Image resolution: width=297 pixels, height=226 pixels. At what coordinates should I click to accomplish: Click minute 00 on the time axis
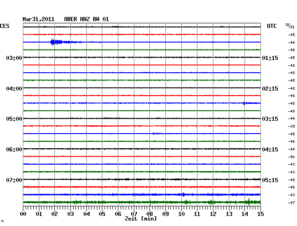pos(23,214)
